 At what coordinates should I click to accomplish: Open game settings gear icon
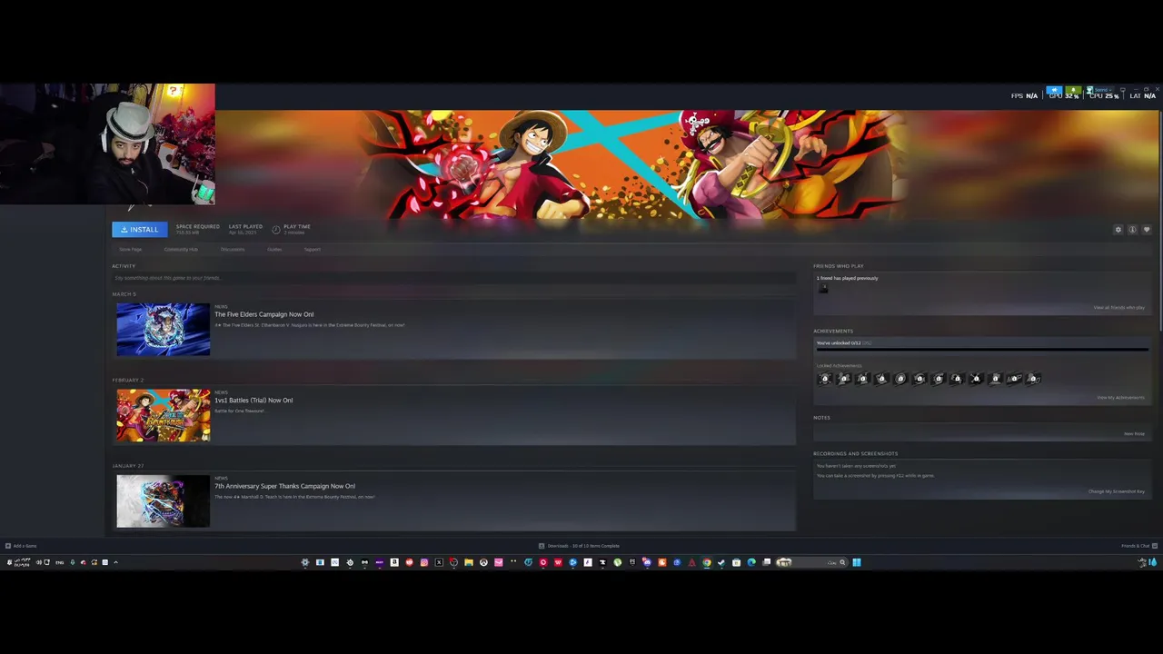(1118, 230)
